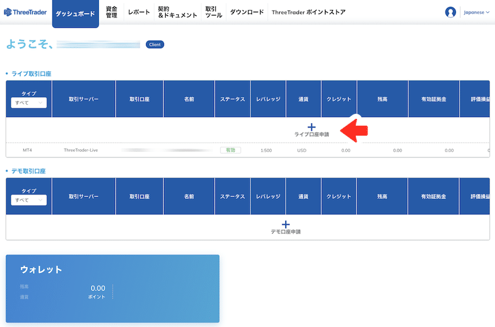This screenshot has width=495, height=327.
Task: Click レバレッジ header in live accounts table
Action: [268, 99]
